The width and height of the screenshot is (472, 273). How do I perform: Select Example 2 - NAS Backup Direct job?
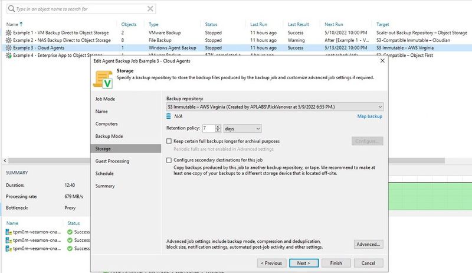point(62,40)
